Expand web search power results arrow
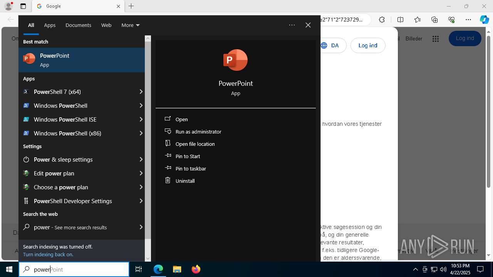The height and width of the screenshot is (277, 493). pyautogui.click(x=141, y=227)
